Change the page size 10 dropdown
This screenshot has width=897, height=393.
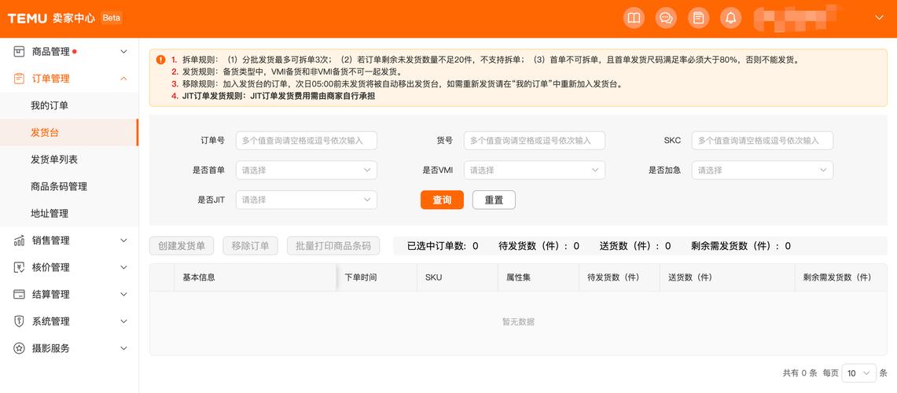coord(858,373)
